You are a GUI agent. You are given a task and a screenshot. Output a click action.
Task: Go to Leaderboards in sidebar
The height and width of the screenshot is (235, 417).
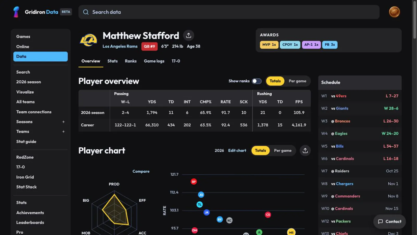tap(30, 222)
